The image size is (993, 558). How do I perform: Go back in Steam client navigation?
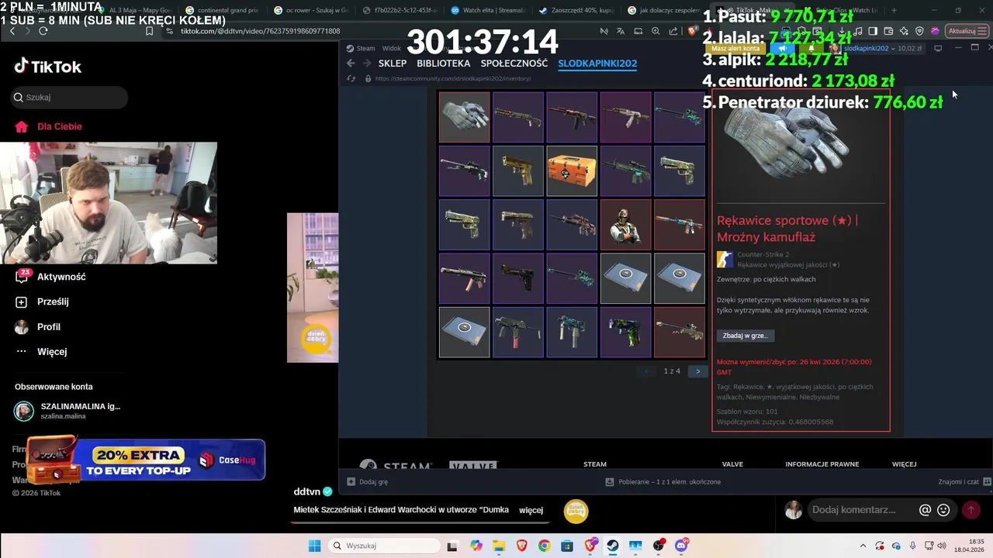351,64
